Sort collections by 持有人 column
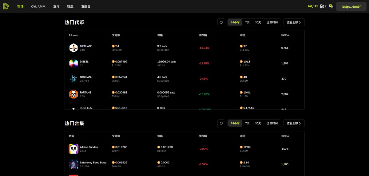Image resolution: width=369 pixels, height=176 pixels. pos(285,136)
